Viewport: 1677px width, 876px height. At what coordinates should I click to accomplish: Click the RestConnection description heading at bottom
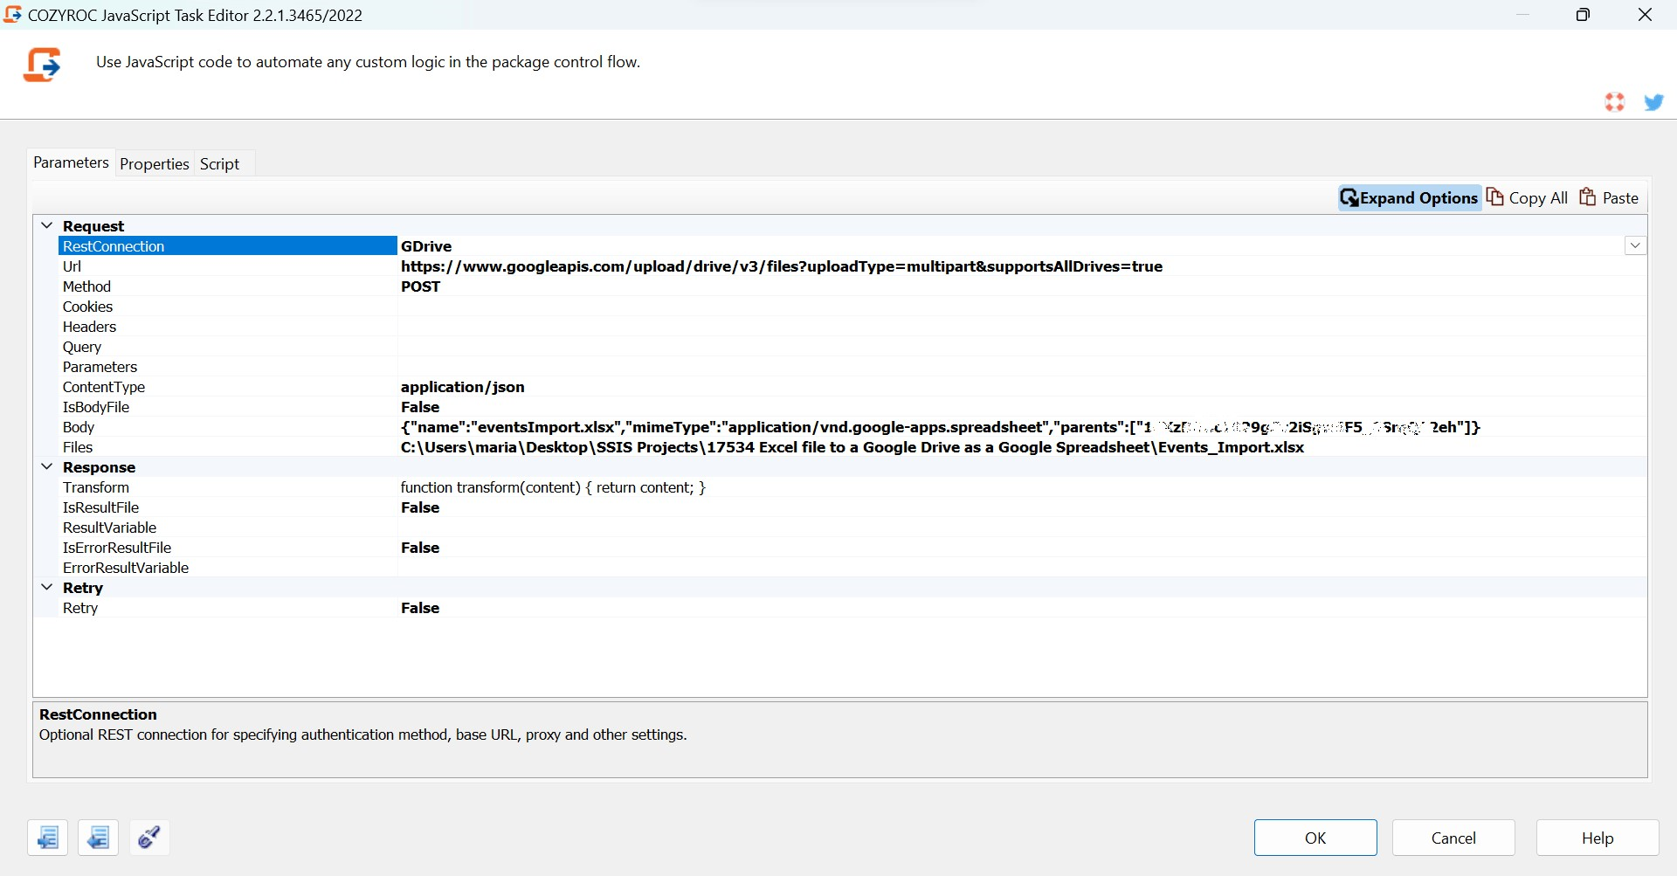click(98, 714)
